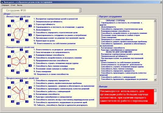Click axis label 6 in Личностные свойства chart
This screenshot has width=163, height=113.
coord(18,42)
